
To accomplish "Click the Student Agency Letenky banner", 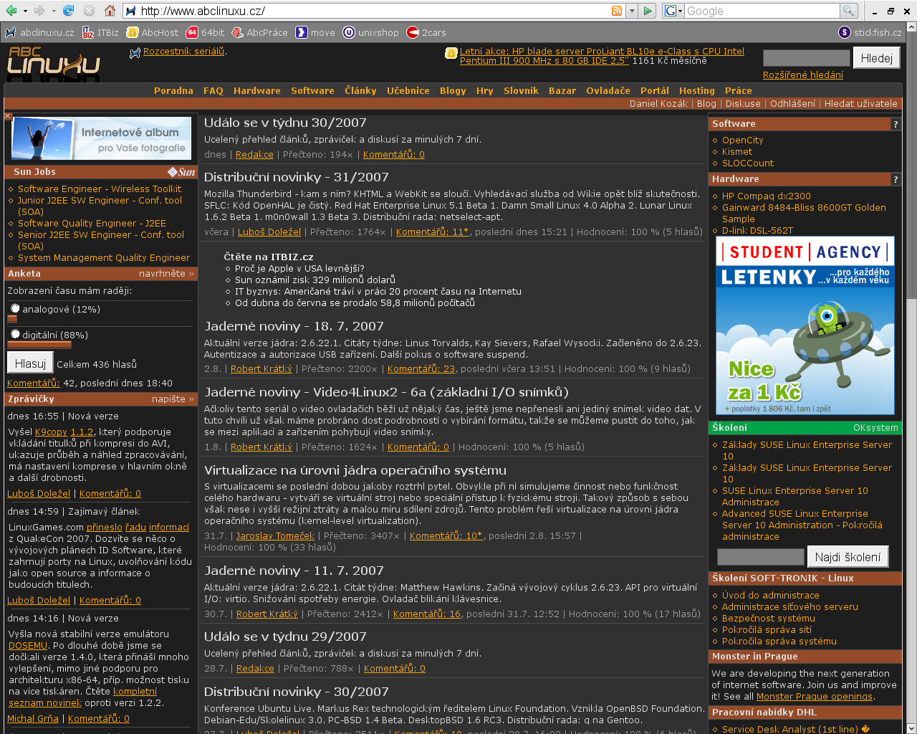I will pos(805,325).
